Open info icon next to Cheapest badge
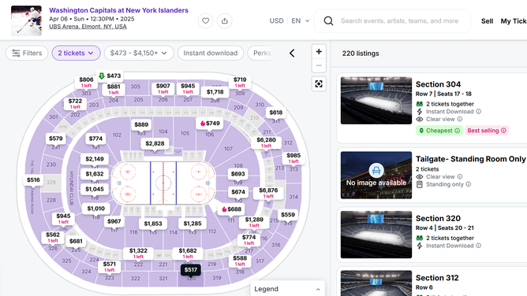 (x=457, y=131)
